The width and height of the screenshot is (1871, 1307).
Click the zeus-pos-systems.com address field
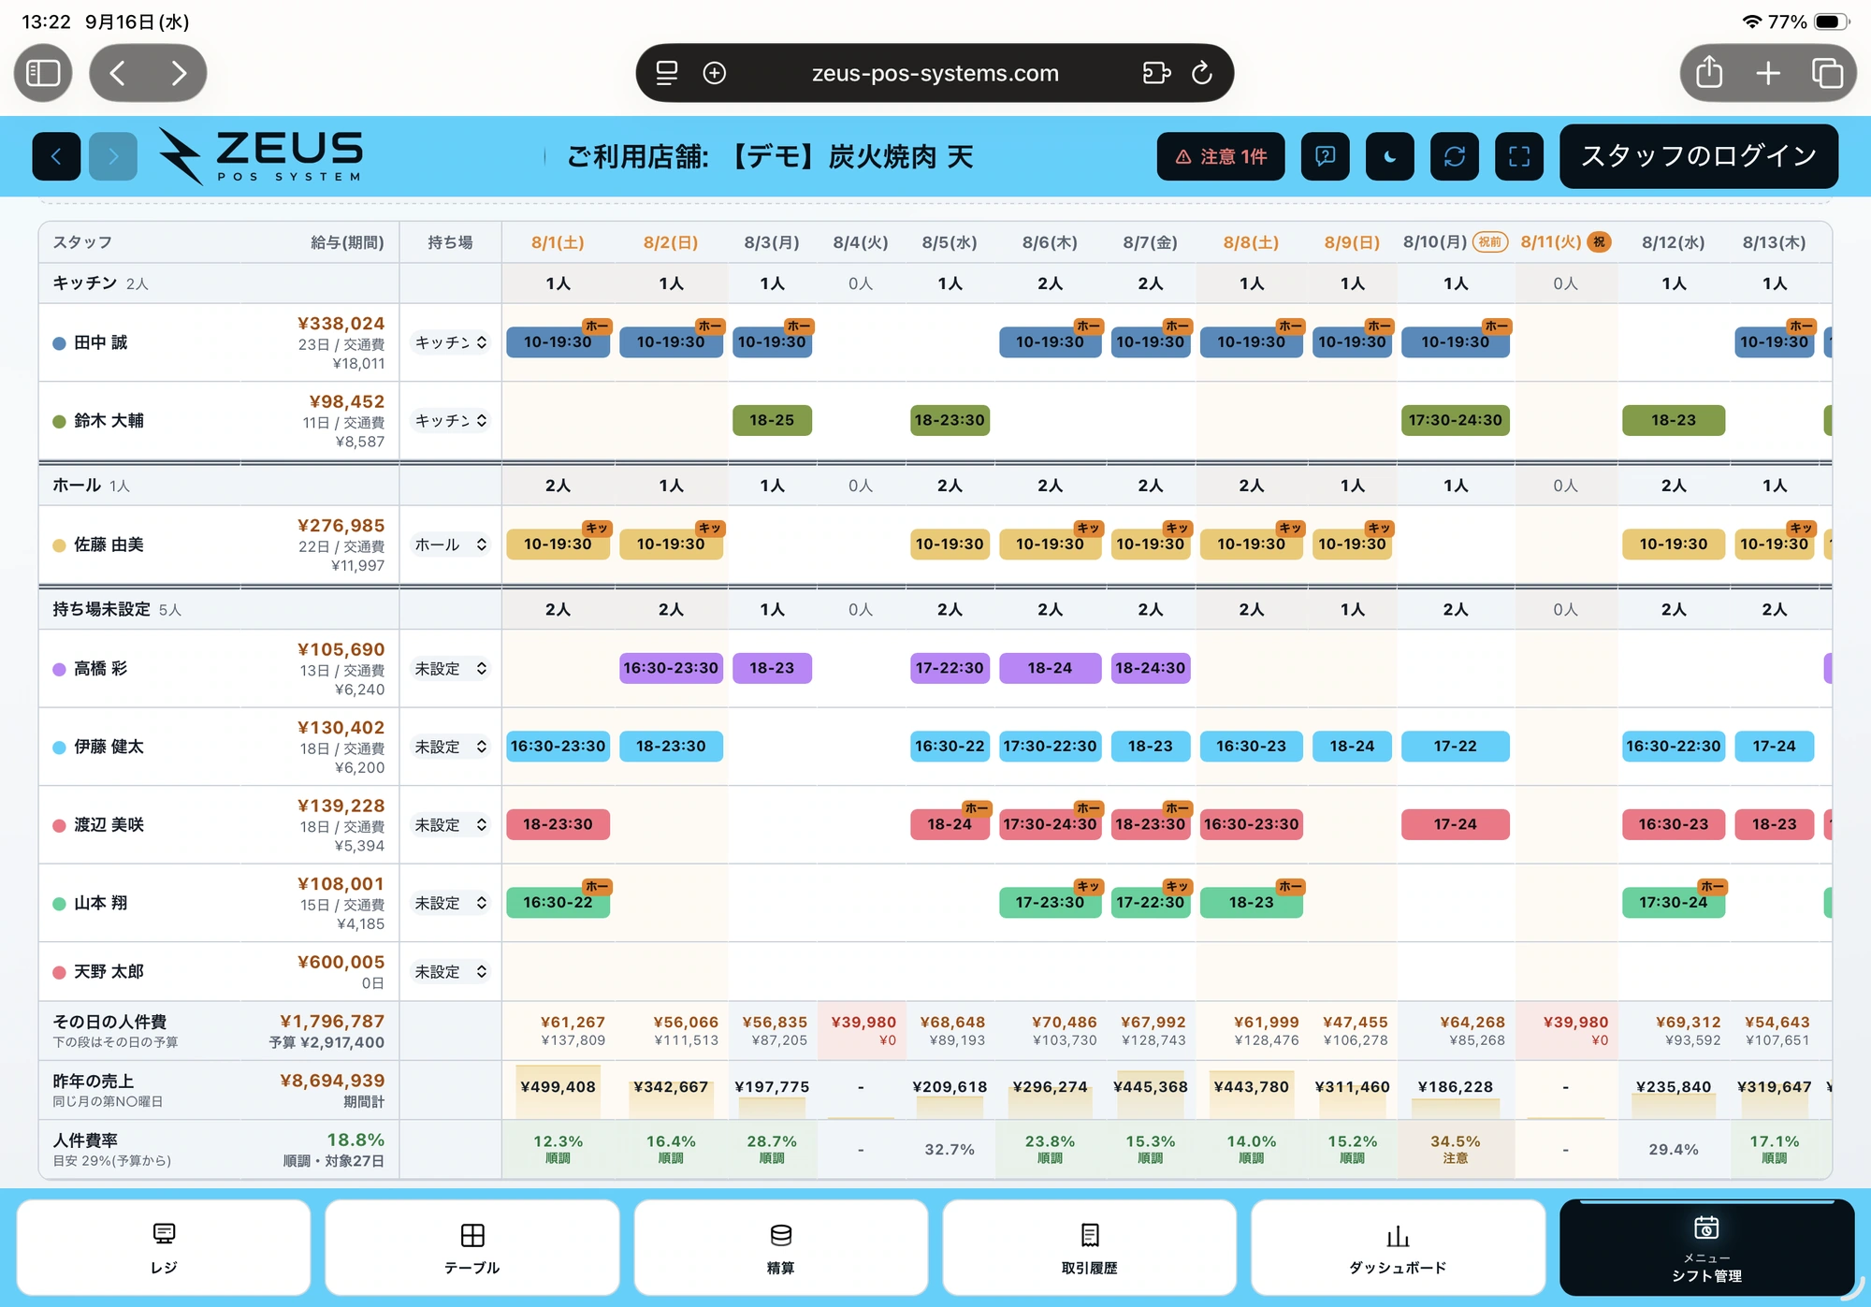click(935, 73)
